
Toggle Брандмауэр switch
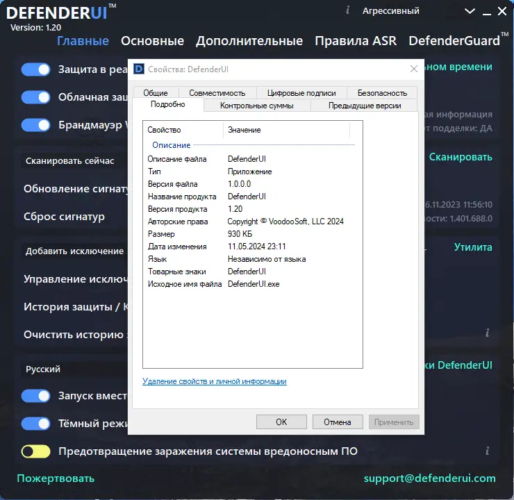(x=35, y=125)
